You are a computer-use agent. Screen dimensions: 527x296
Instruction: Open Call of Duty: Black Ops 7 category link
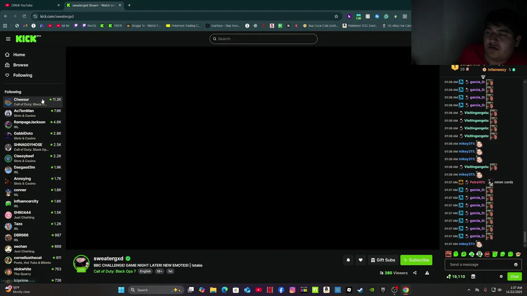[x=114, y=271]
